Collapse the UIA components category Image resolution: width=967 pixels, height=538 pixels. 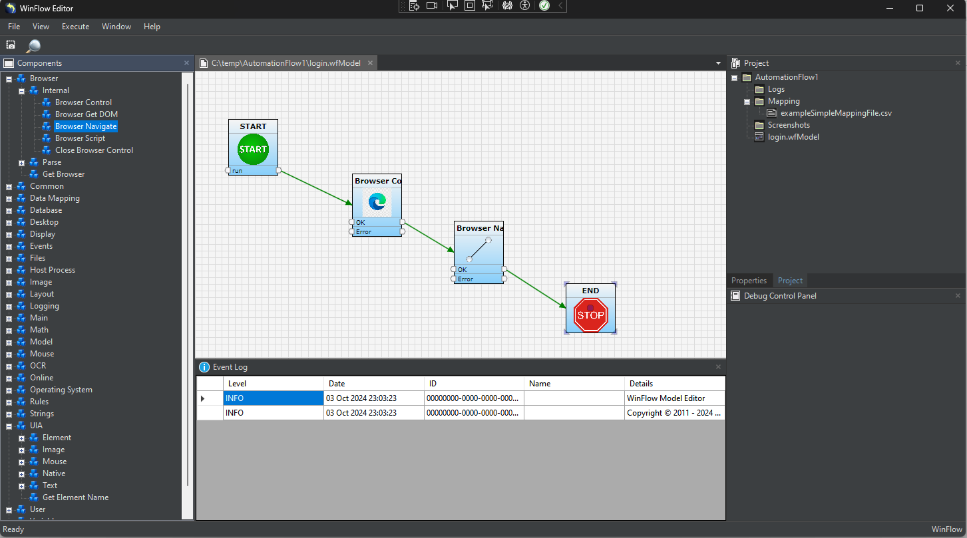click(9, 426)
